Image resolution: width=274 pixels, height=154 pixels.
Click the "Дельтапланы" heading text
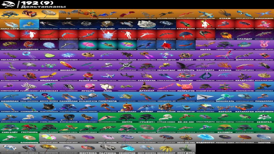(x=43, y=7)
